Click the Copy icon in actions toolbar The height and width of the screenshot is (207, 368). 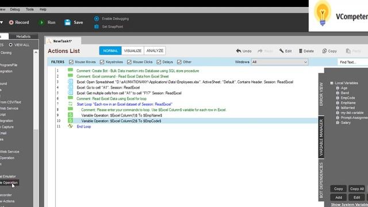click(x=324, y=51)
